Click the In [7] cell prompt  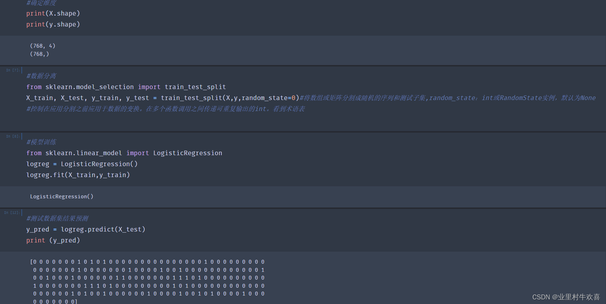coord(13,70)
